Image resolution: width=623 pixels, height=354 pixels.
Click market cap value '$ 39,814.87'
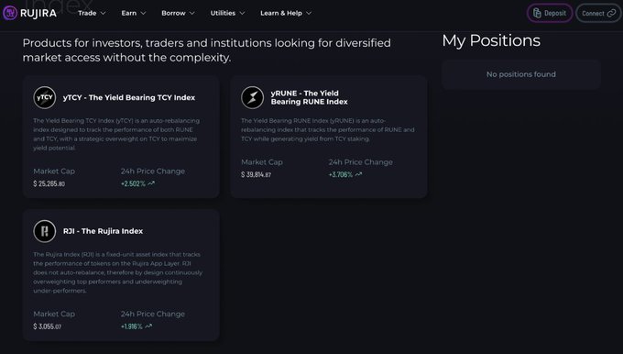pos(256,174)
